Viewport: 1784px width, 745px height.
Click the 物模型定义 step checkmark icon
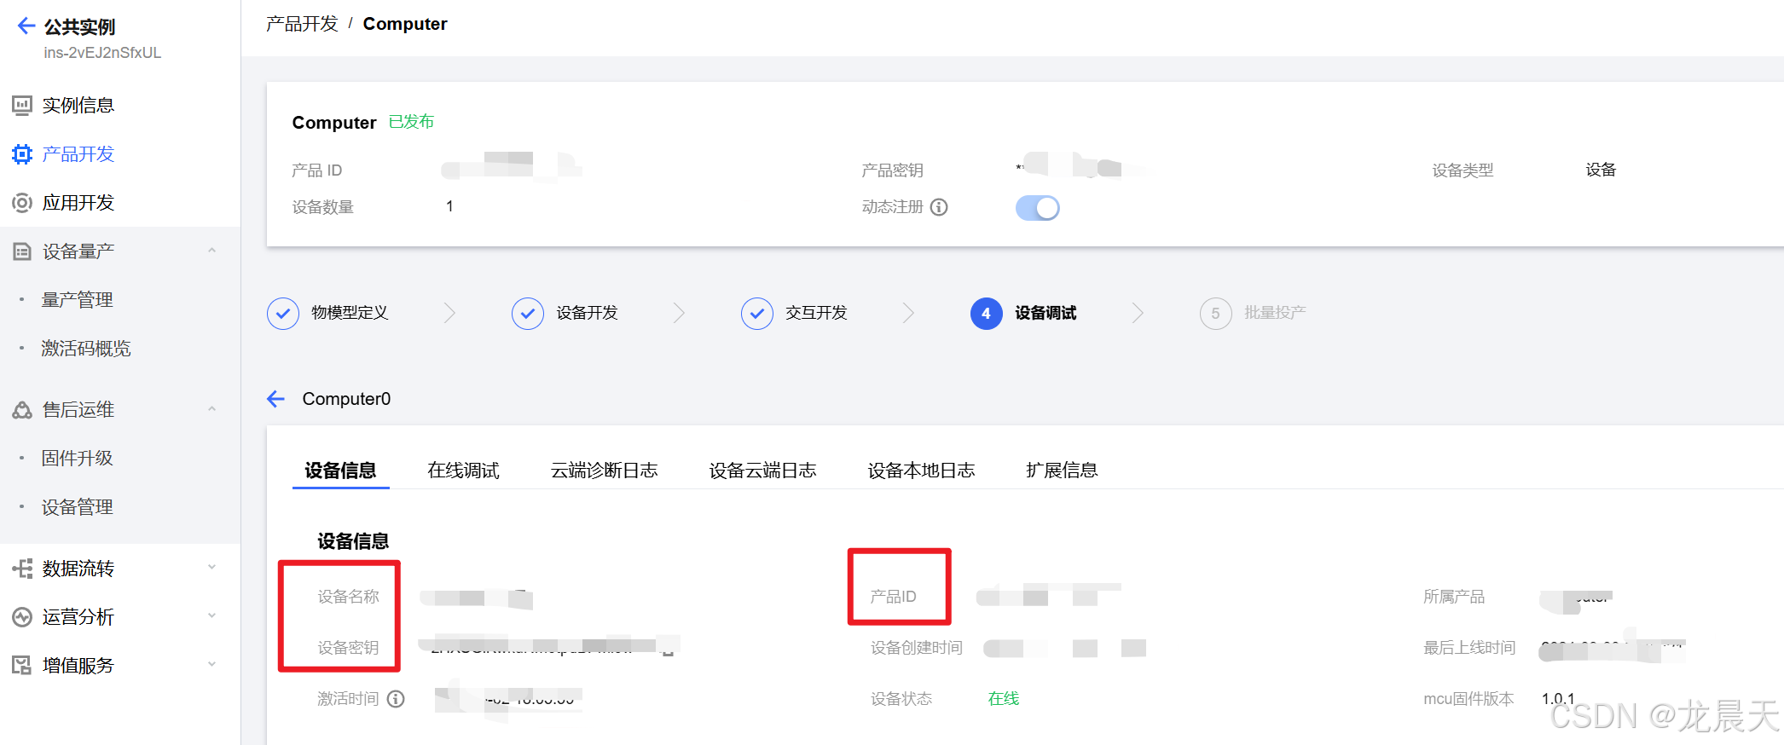click(x=283, y=314)
